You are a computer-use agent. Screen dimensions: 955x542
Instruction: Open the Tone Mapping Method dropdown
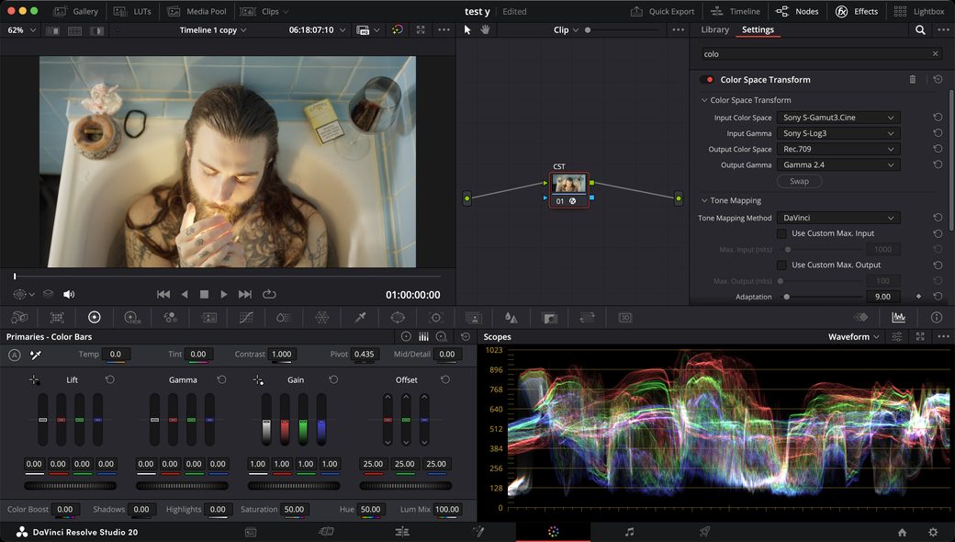pos(838,218)
